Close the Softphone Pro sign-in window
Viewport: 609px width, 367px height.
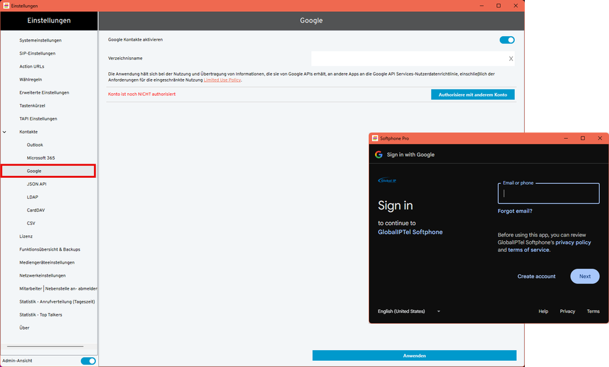(600, 138)
